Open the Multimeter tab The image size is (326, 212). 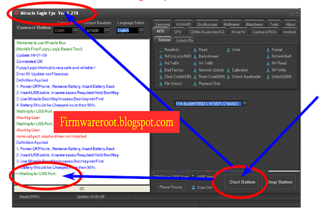point(231,24)
